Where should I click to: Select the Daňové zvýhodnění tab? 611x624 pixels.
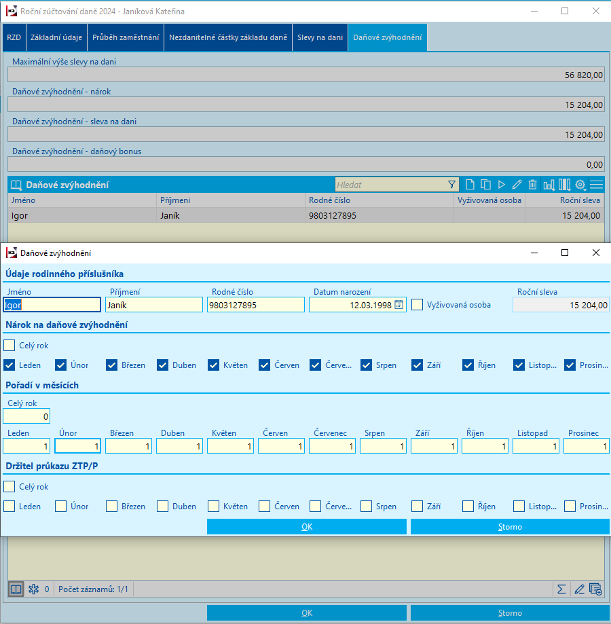pyautogui.click(x=388, y=37)
